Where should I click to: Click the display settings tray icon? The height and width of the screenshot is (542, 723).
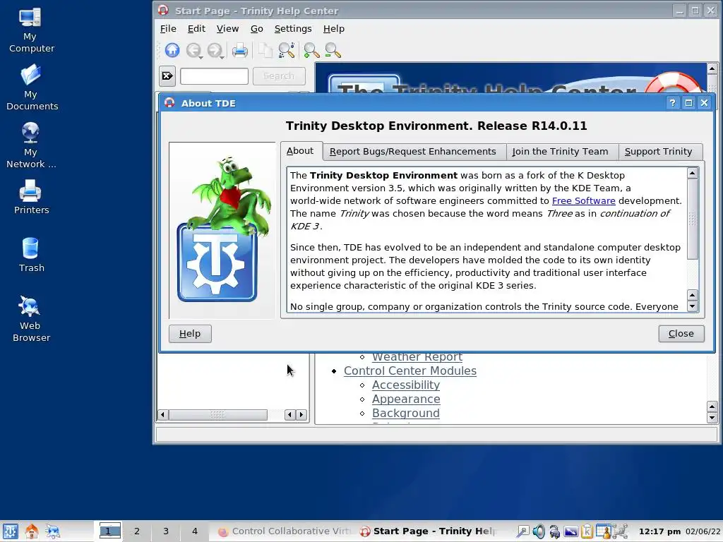(570, 532)
